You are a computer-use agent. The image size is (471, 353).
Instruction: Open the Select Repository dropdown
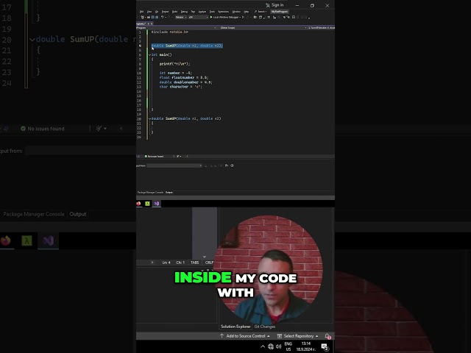click(297, 336)
